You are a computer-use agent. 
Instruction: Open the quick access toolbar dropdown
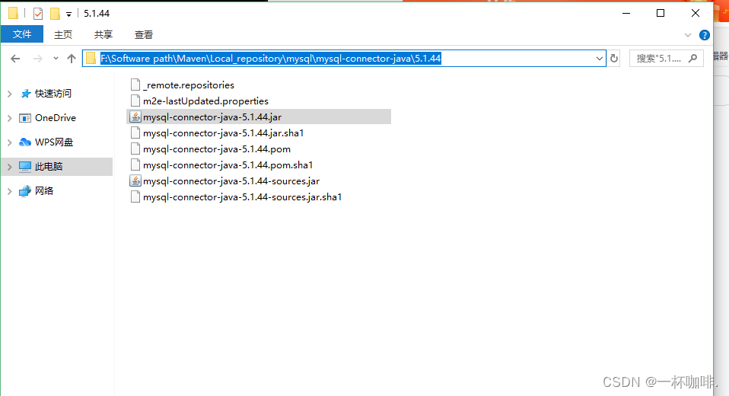point(68,14)
